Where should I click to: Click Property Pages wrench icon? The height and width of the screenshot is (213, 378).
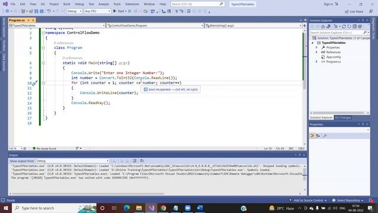(325, 135)
